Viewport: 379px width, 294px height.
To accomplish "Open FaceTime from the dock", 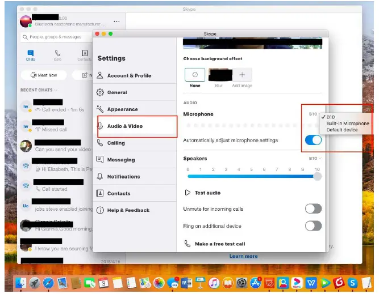I will pos(90,283).
